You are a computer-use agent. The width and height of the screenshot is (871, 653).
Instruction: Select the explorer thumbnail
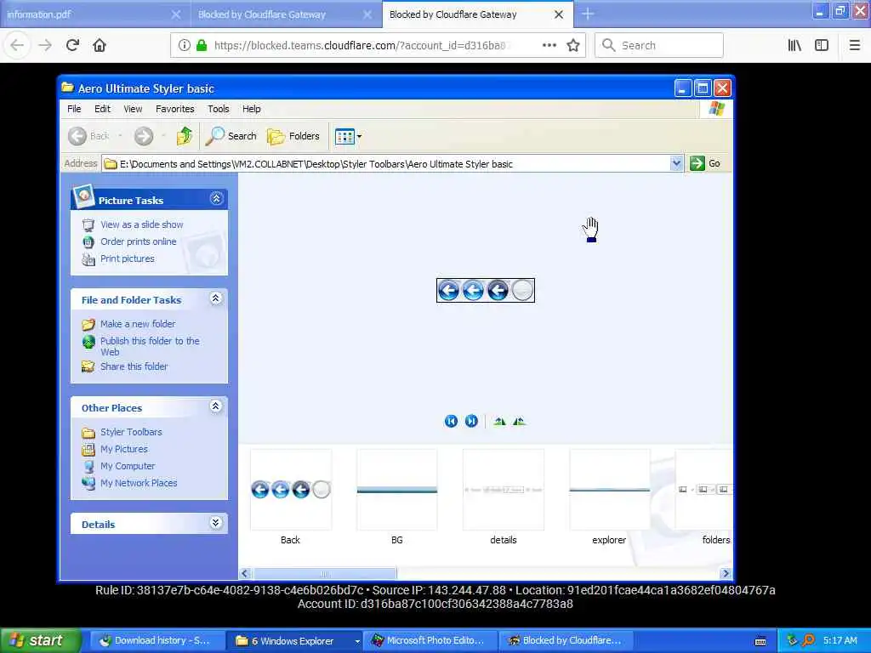[609, 490]
